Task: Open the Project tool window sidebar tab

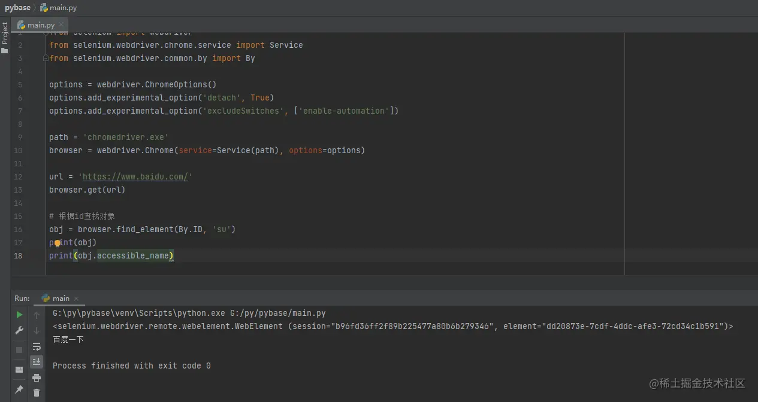Action: click(x=5, y=37)
